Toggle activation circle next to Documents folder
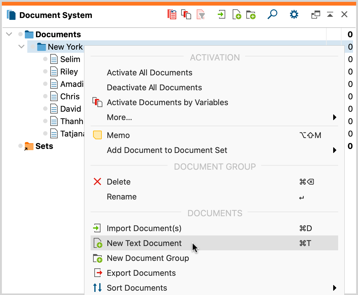The height and width of the screenshot is (295, 358). tap(20, 34)
